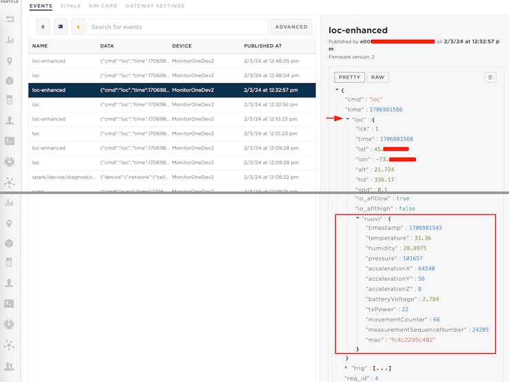Click the "io_afltlow" true value
Image resolution: width=509 pixels, height=382 pixels.
click(x=403, y=198)
